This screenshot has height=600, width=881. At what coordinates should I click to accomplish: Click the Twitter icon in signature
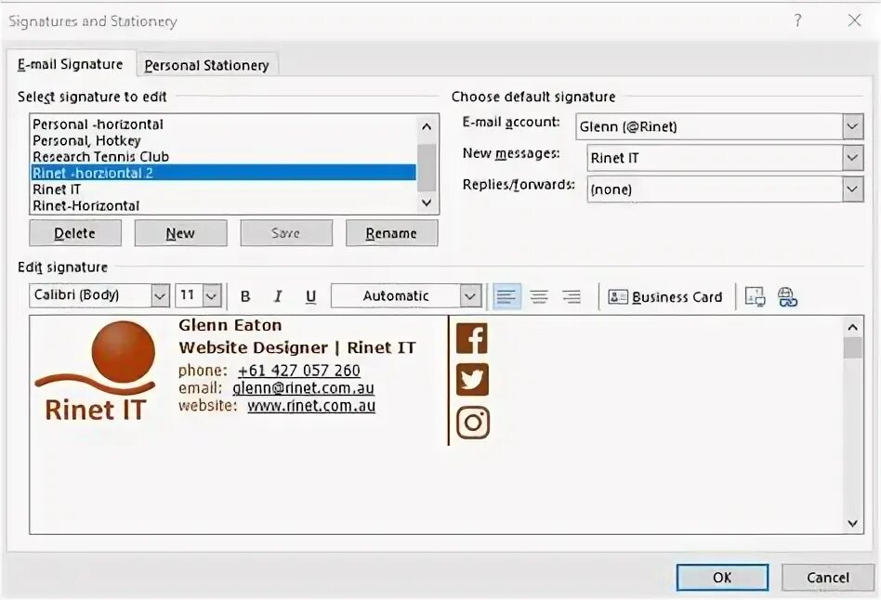click(472, 380)
